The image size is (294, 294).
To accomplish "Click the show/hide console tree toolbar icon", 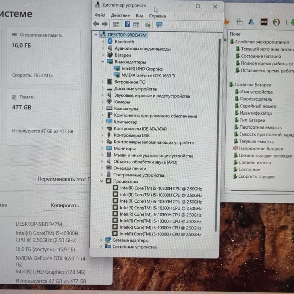I will [x=116, y=24].
